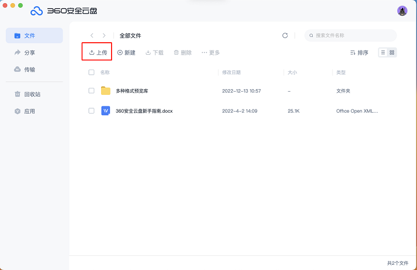Screen dimensions: 417x270
Task: Toggle the select-all checkbox in header
Action: coord(92,72)
